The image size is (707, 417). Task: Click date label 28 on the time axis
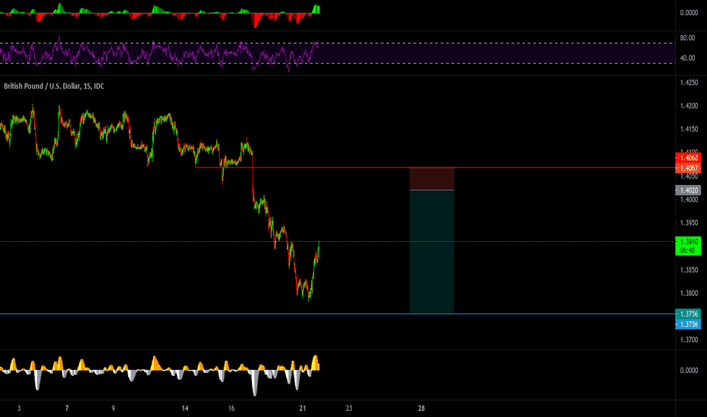coord(421,409)
